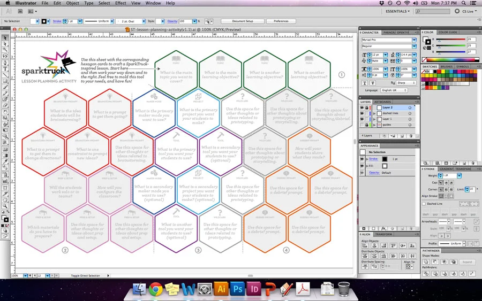Toggle Stroke visibility in Appearance panel
Viewport: 482px width, 301px height.
[362, 159]
